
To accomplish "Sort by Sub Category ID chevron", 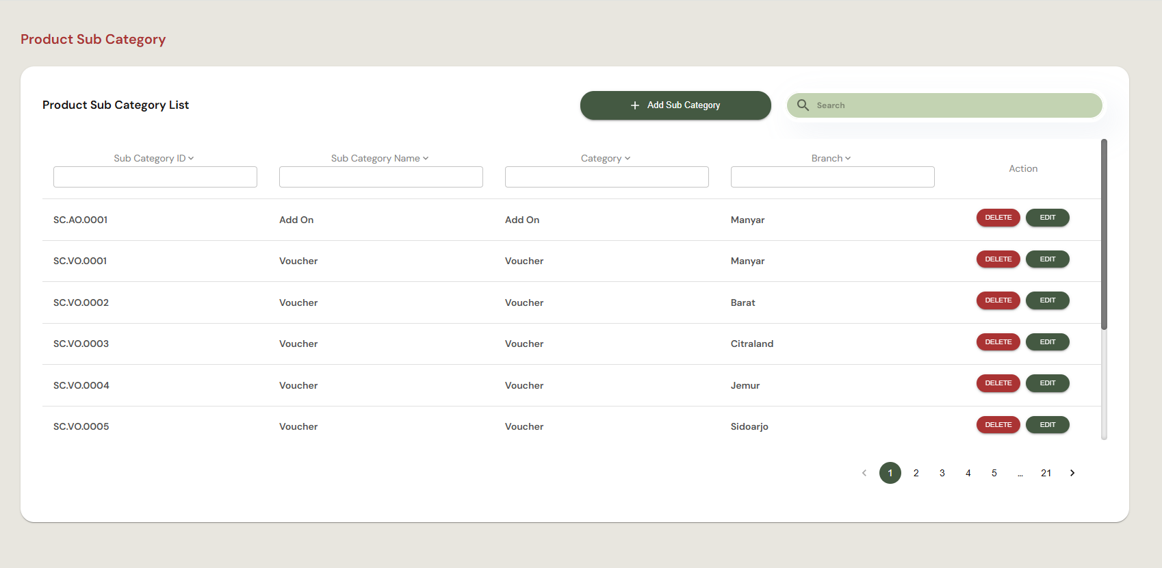I will 191,158.
